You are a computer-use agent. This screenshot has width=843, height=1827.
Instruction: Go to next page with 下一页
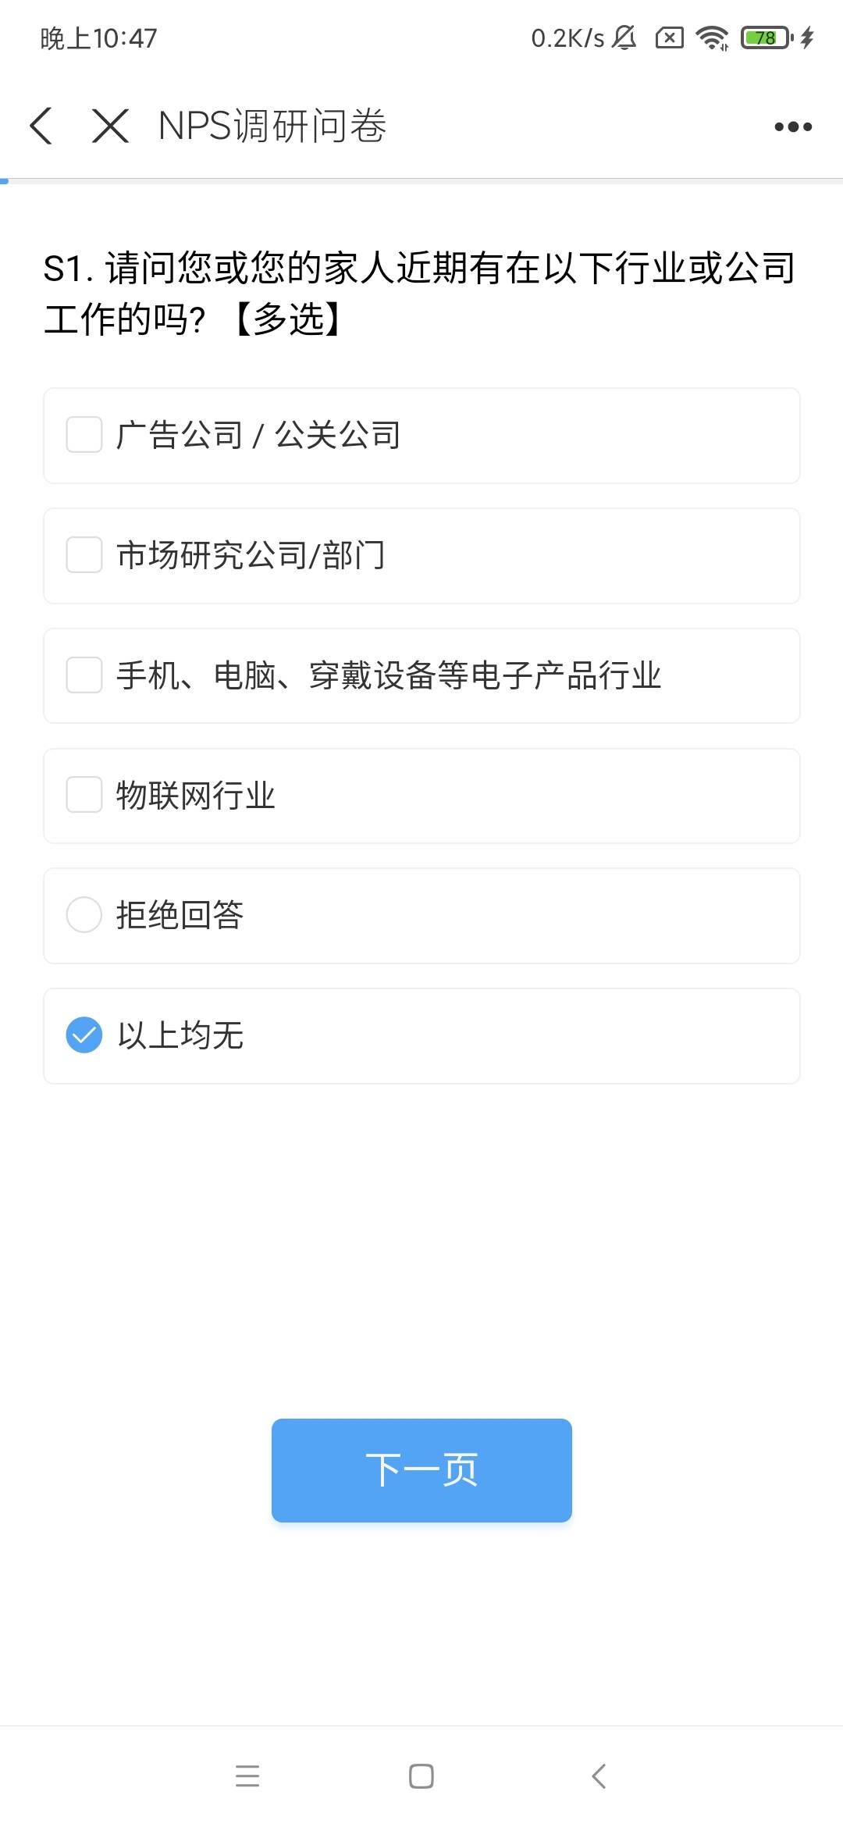click(x=421, y=1470)
